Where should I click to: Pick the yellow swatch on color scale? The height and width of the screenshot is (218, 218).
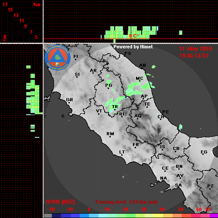tap(158, 216)
